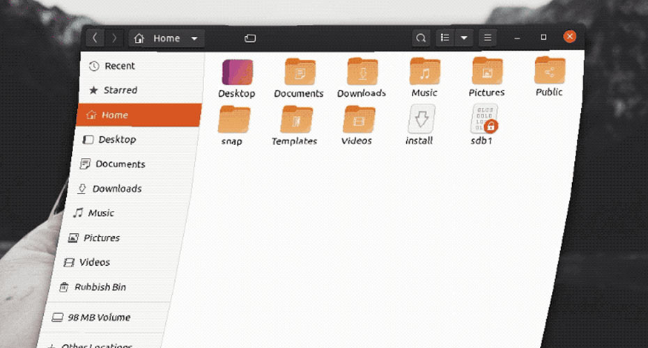The image size is (648, 348).
Task: Click the clock icon beside Recent
Action: [94, 66]
